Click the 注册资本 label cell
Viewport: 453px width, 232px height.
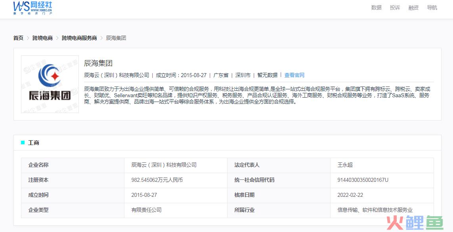[73, 180]
